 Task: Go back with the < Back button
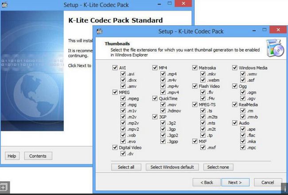(206, 182)
